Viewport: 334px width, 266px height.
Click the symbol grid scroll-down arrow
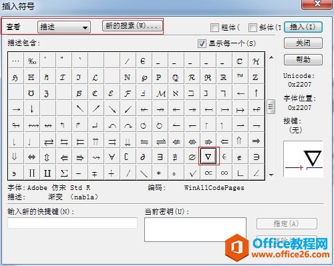pyautogui.click(x=271, y=175)
